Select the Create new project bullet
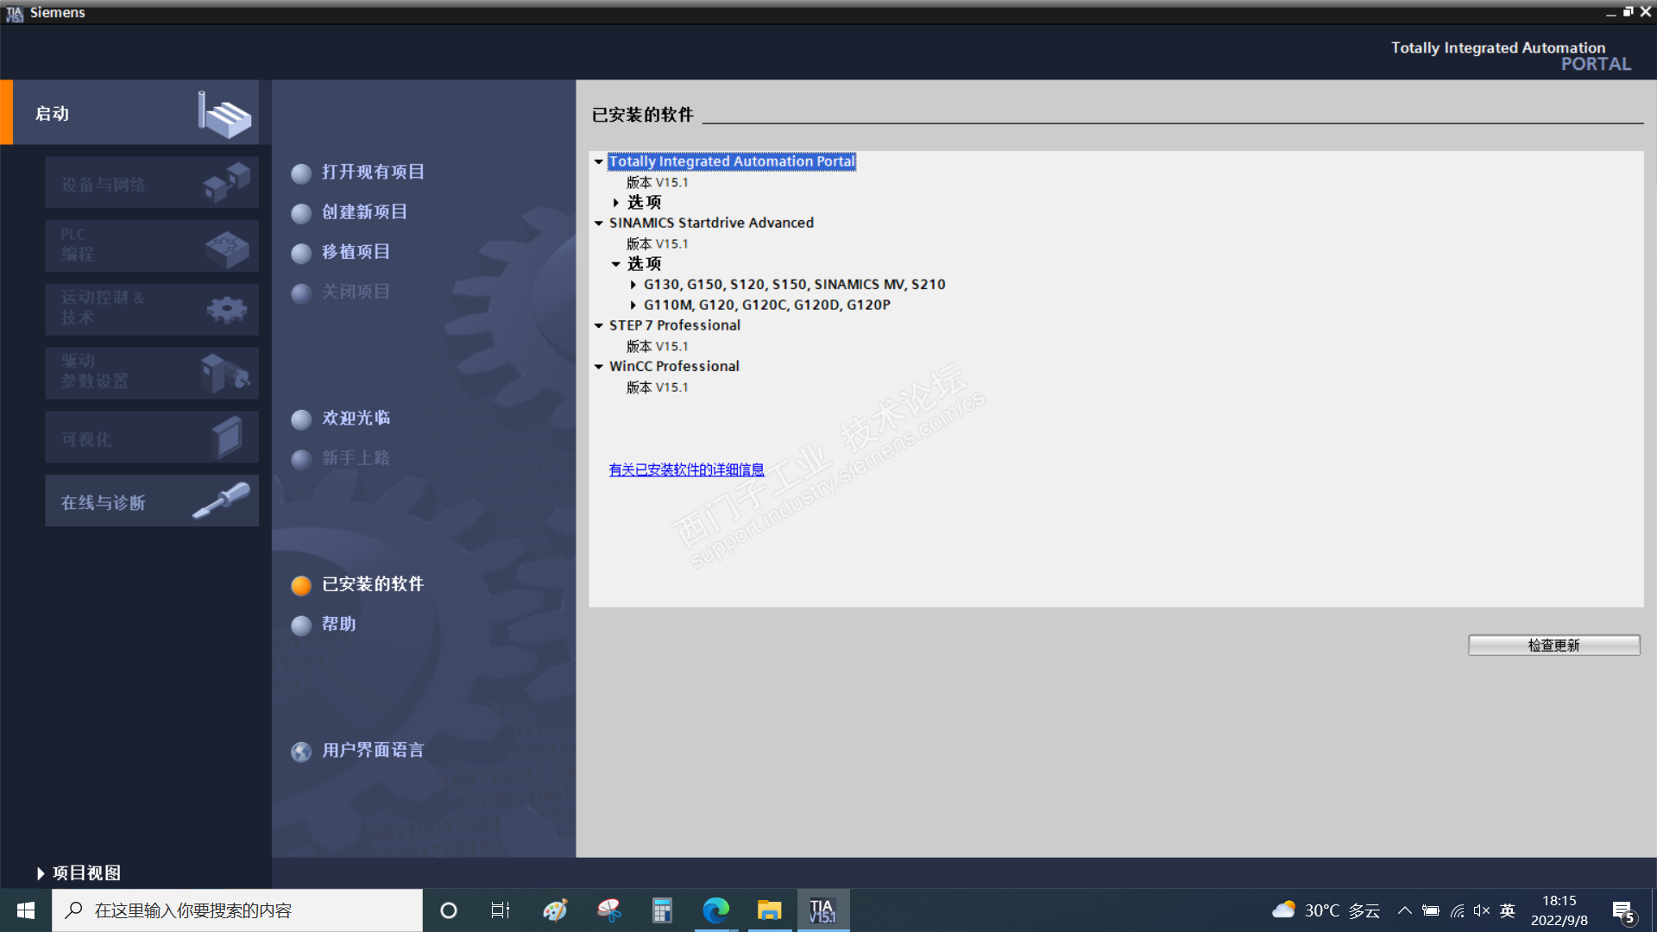 301,213
